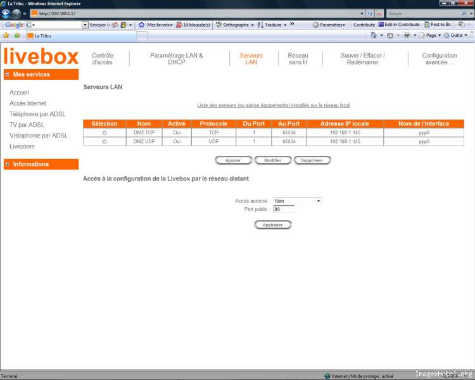The height and width of the screenshot is (380, 475).
Task: Click the 192.168.1.145 cell in DMZ UDP row
Action: [x=345, y=141]
